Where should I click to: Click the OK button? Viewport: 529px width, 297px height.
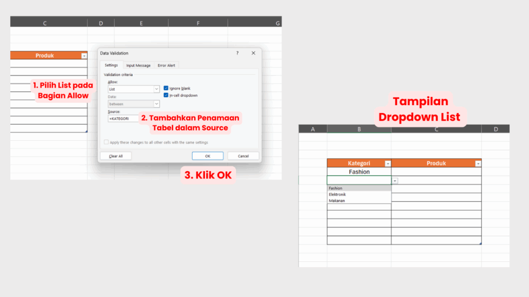pos(207,156)
